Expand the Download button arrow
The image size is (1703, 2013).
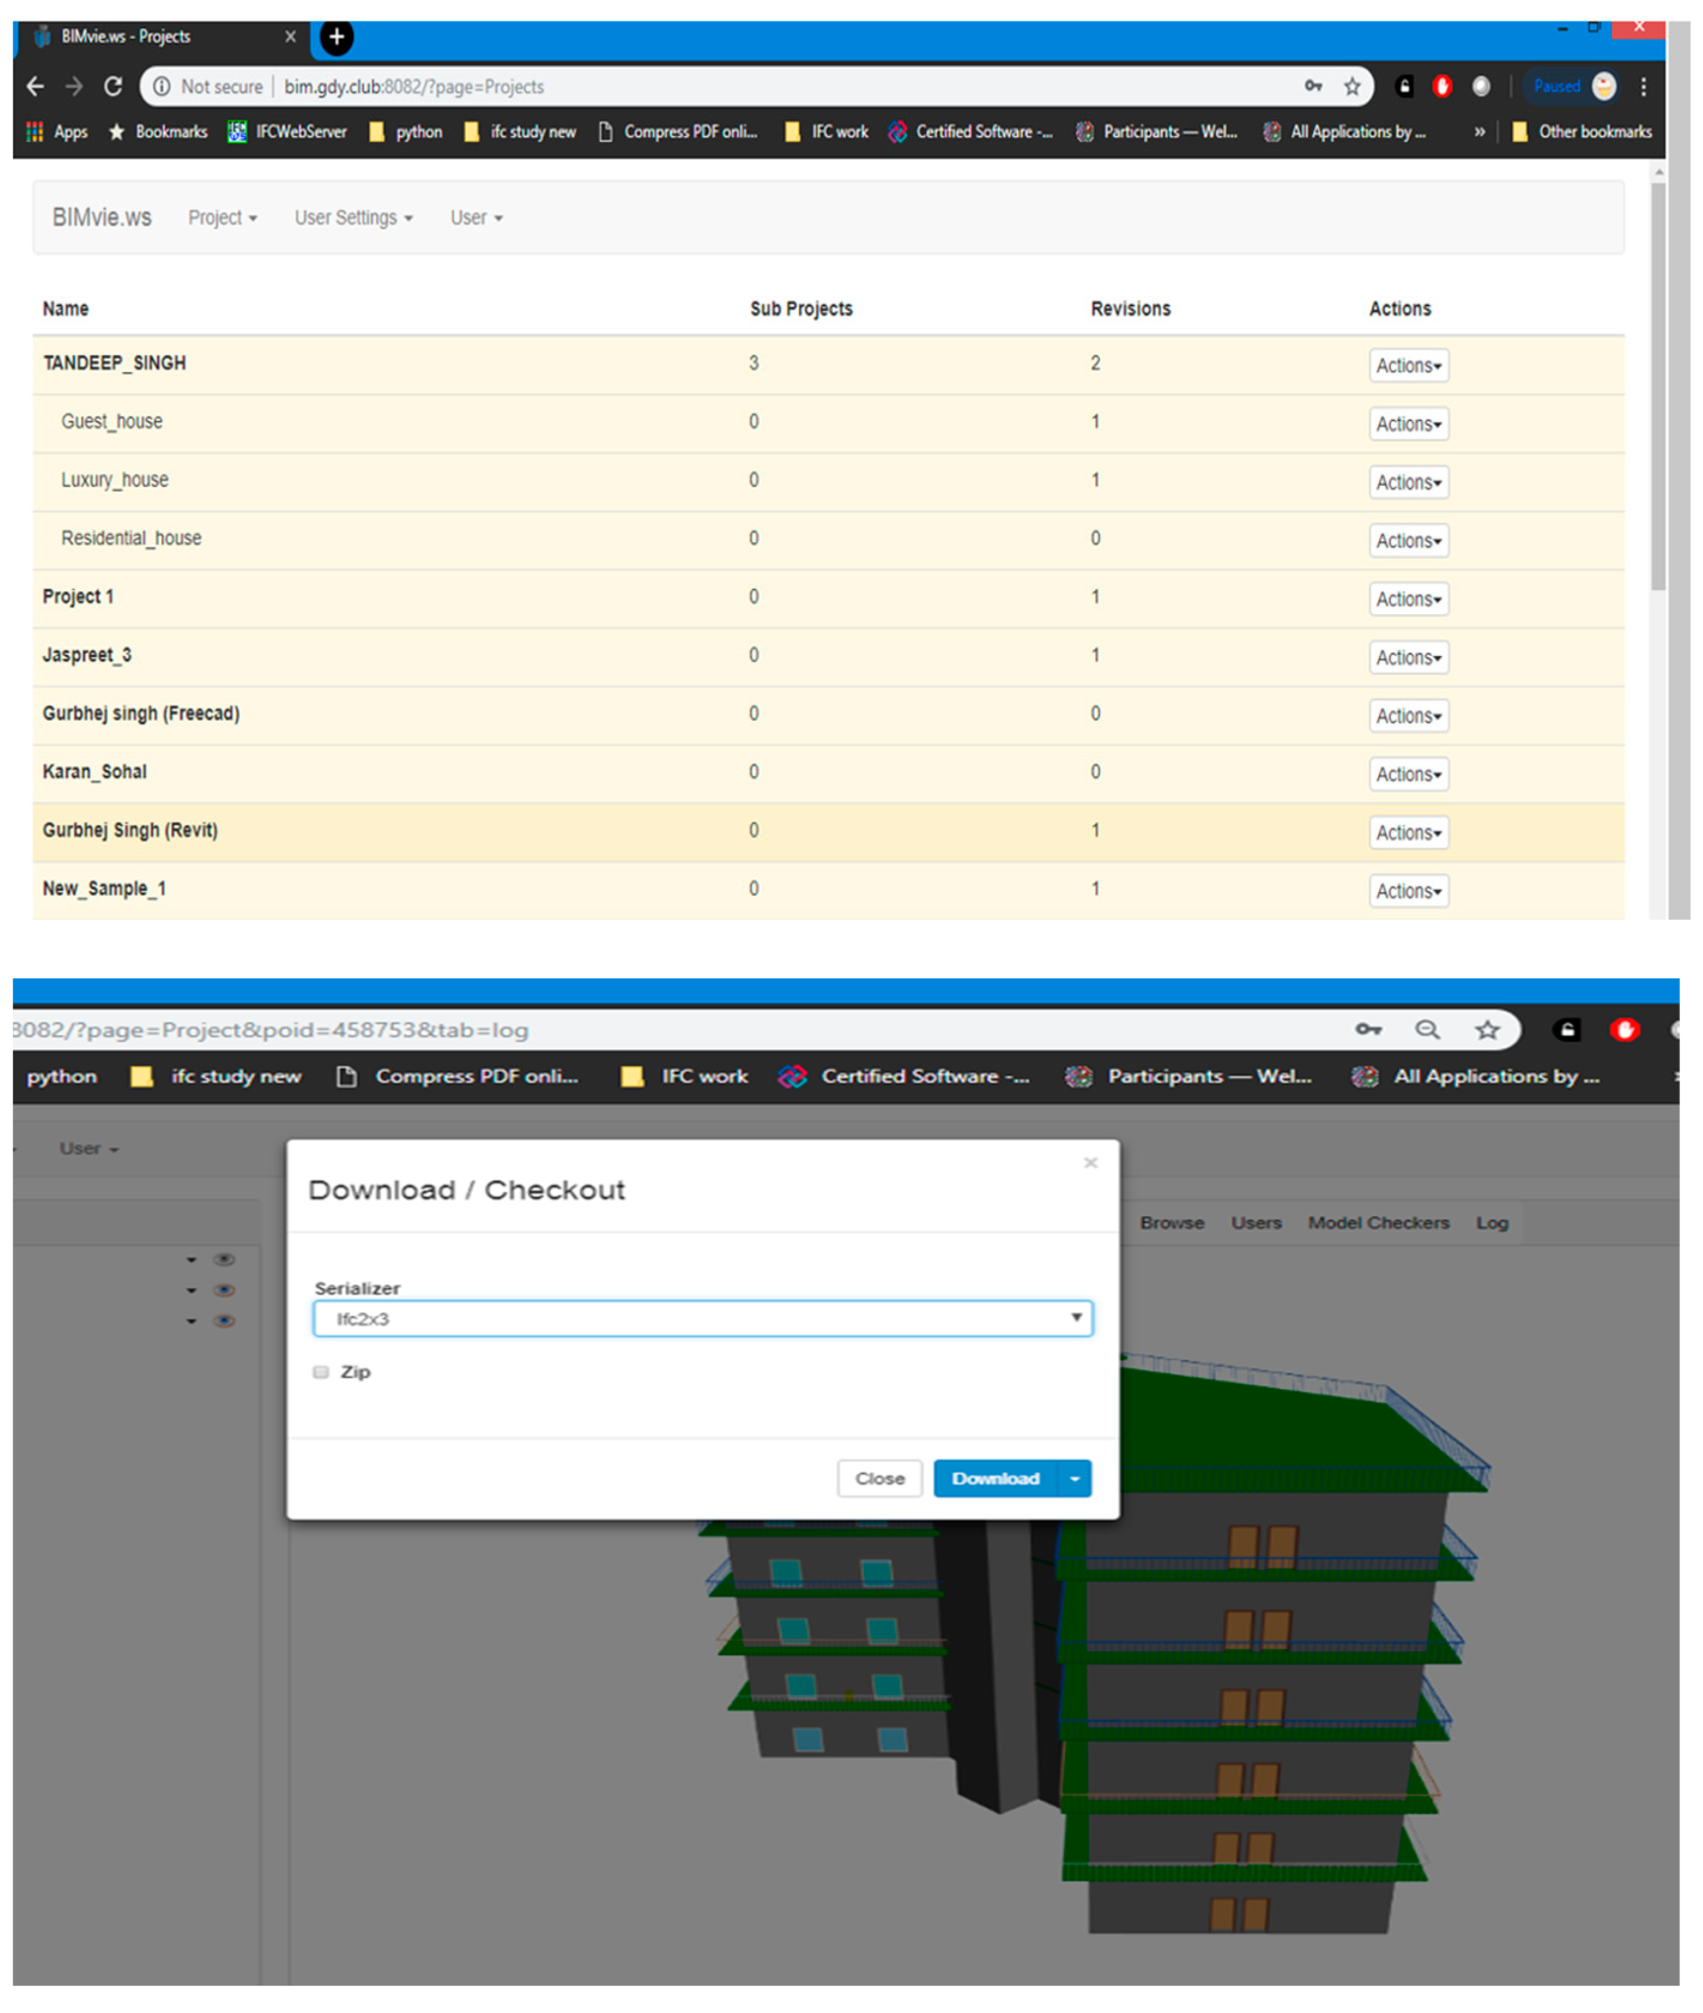pos(1075,1478)
